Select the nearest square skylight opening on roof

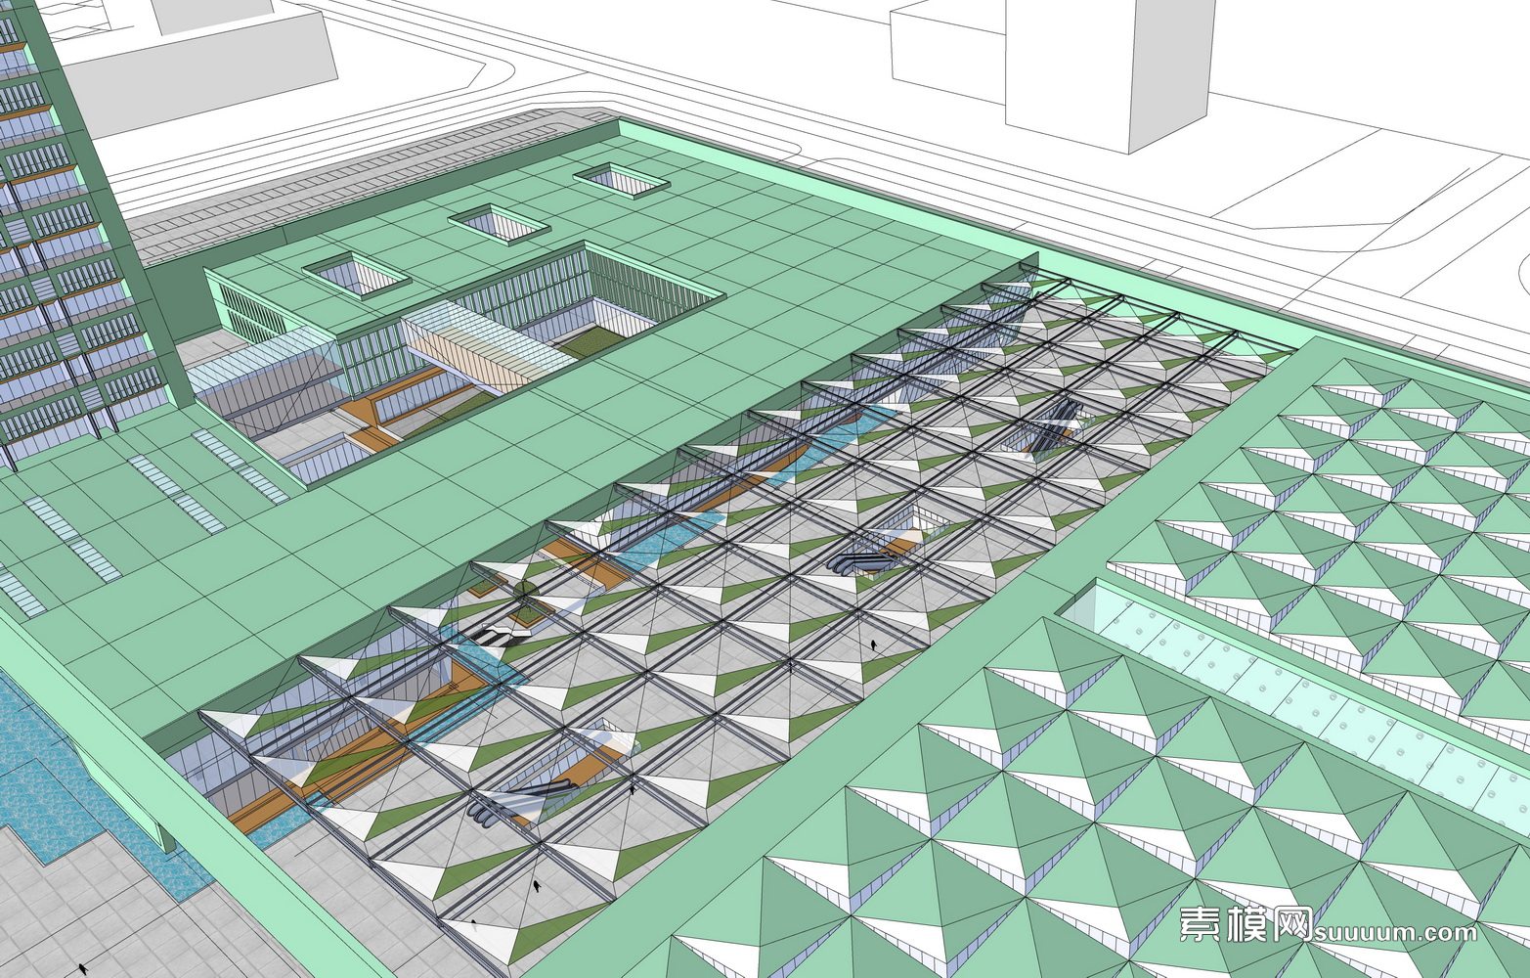[357, 274]
